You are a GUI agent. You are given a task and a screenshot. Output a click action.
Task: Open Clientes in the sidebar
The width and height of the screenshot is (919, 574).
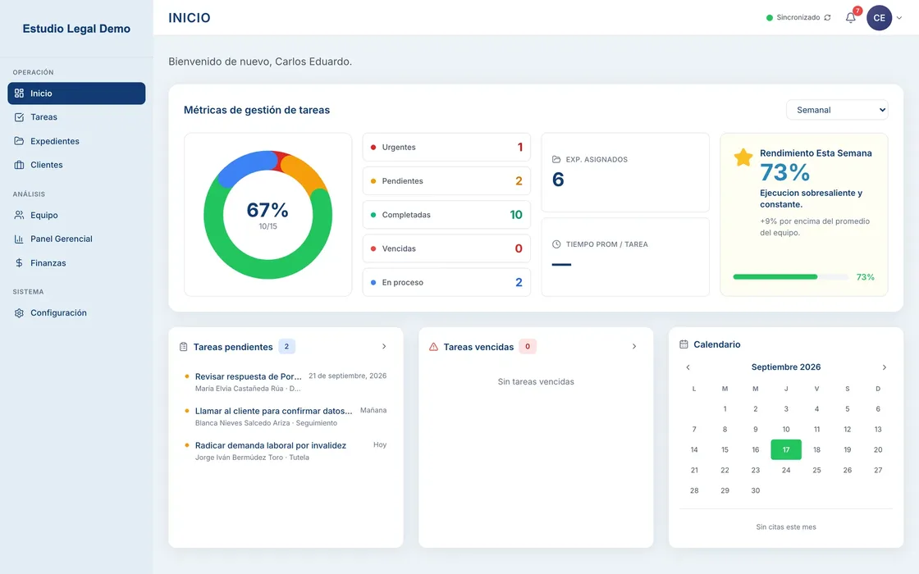point(76,165)
